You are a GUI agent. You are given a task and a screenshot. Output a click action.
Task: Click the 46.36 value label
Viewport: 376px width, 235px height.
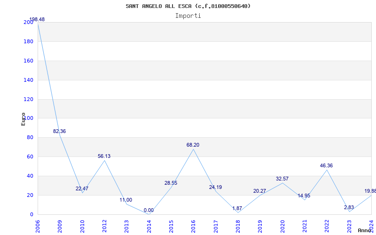pos(326,165)
